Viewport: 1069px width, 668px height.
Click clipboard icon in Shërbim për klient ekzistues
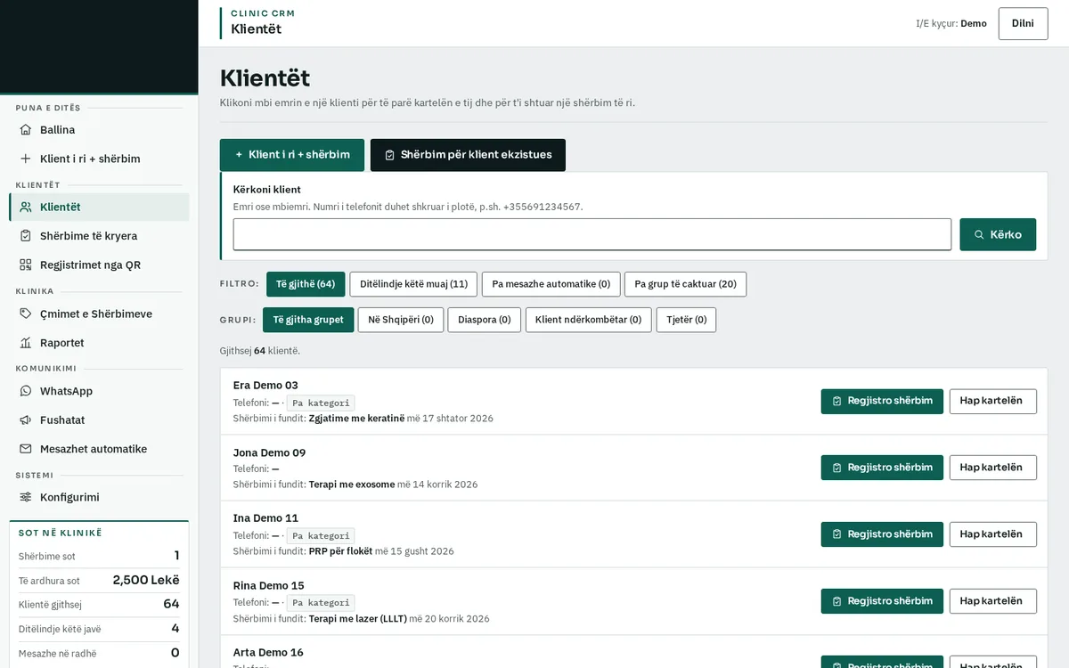click(x=389, y=155)
